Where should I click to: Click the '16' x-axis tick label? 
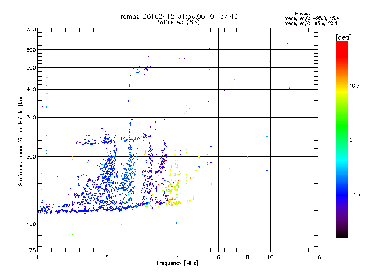pos(318,257)
